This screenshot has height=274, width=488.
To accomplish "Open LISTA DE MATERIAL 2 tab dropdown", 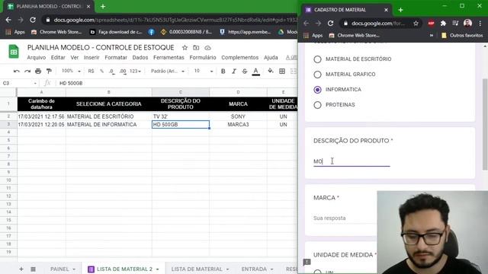I will pos(158,269).
